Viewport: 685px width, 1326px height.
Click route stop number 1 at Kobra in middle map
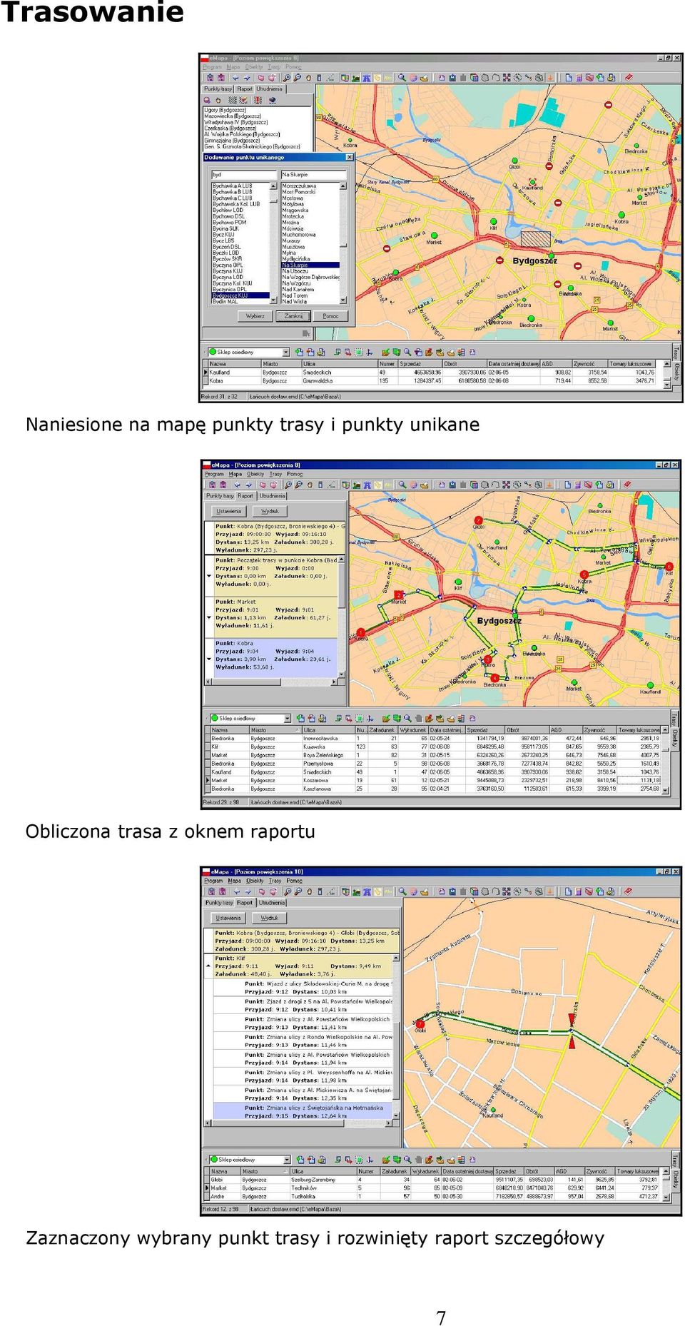pos(361,632)
